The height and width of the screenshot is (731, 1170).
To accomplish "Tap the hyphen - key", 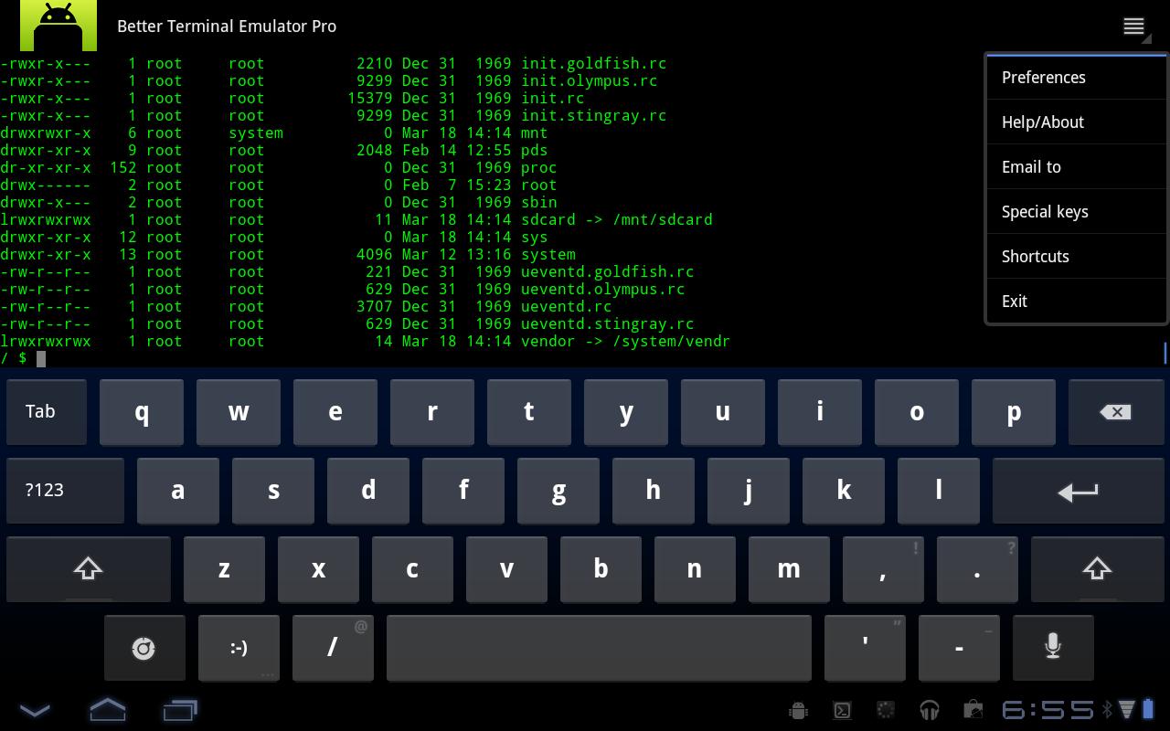I will 959,648.
